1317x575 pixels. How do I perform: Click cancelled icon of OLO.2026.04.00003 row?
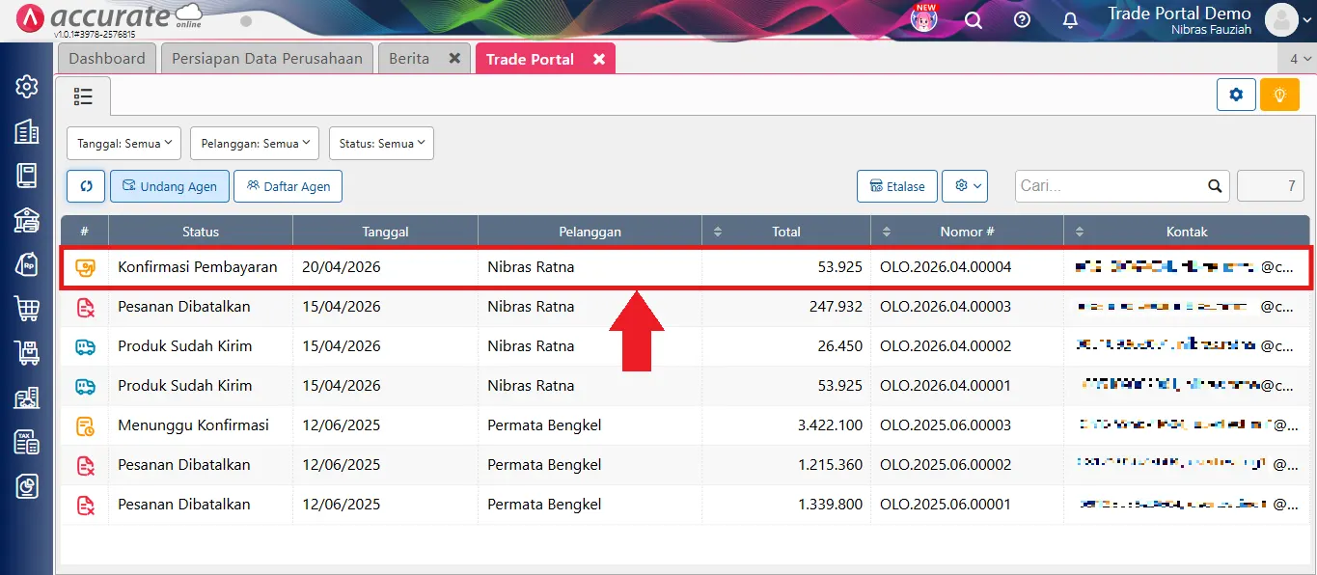[85, 307]
